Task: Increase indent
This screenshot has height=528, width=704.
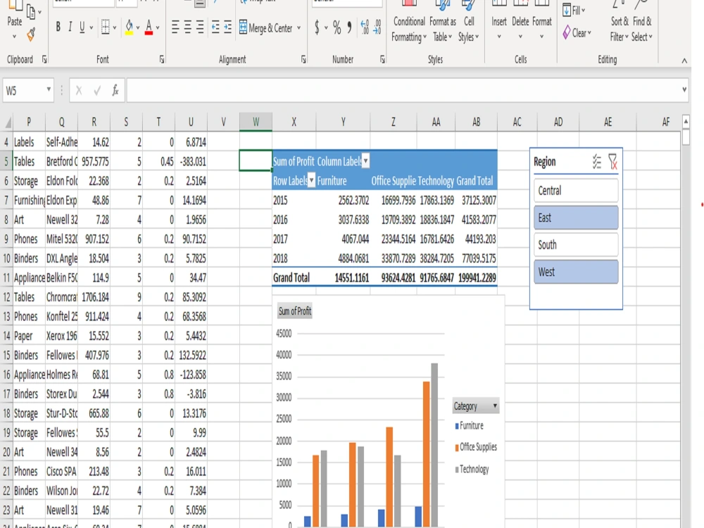Action: (227, 27)
